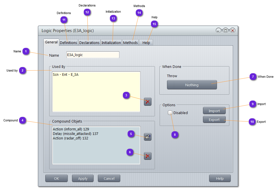Click into the Name text field
The image size is (278, 189).
(93, 55)
